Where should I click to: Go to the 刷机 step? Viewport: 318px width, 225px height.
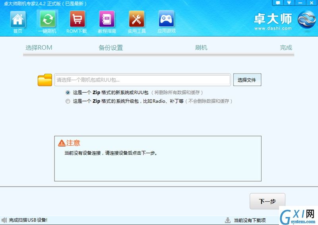pyautogui.click(x=201, y=48)
